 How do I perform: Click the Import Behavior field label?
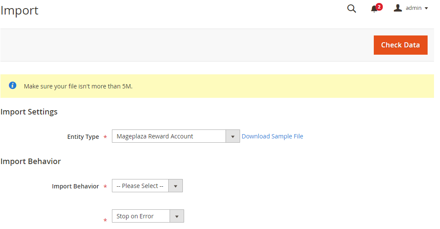(x=75, y=186)
